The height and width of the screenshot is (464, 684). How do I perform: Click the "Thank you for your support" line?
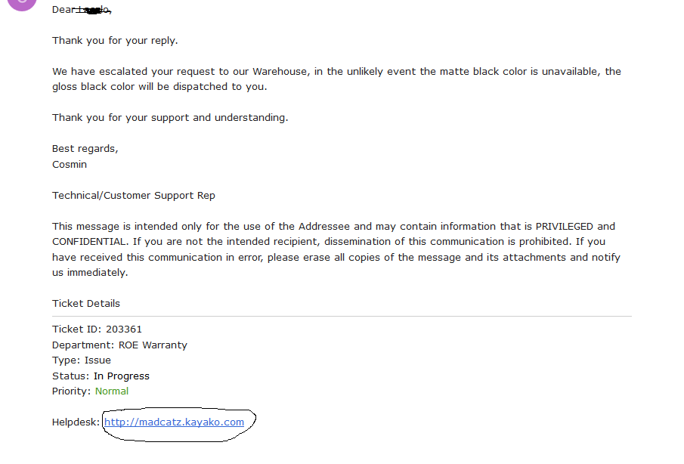point(170,118)
